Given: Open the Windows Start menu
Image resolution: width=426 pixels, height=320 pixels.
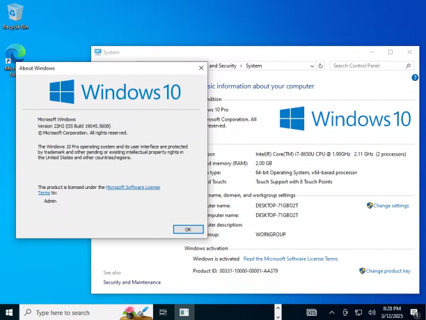Looking at the screenshot, I should pos(9,312).
